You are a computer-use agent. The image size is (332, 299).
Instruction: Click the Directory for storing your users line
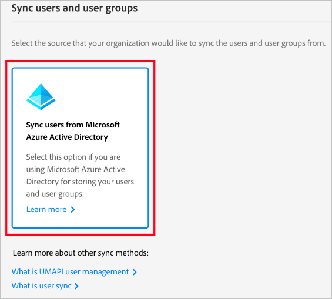pos(80,182)
